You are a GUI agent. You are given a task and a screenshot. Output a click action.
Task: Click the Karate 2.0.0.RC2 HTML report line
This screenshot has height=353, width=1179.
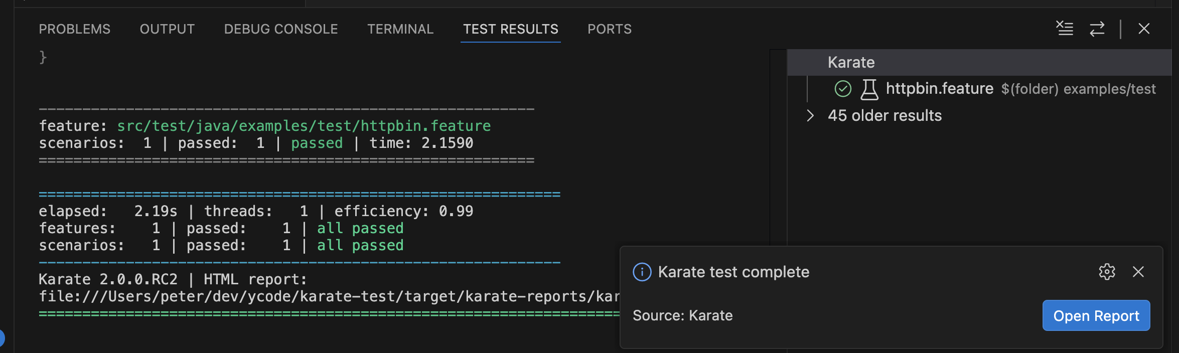click(x=173, y=279)
